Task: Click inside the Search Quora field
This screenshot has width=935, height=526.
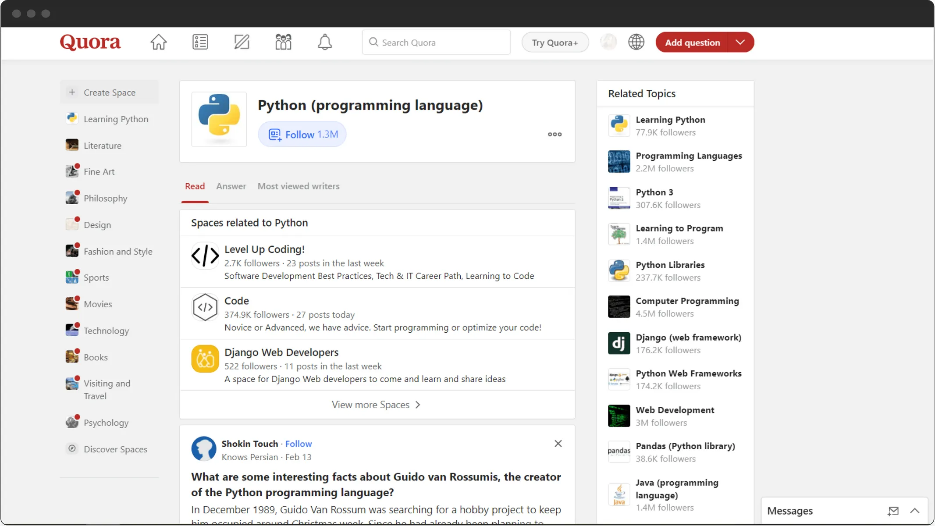Action: 436,42
